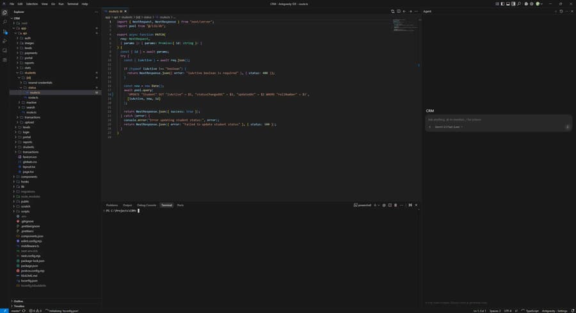This screenshot has height=313, width=576.
Task: Open the Run and Debug view icon
Action: click(4, 41)
